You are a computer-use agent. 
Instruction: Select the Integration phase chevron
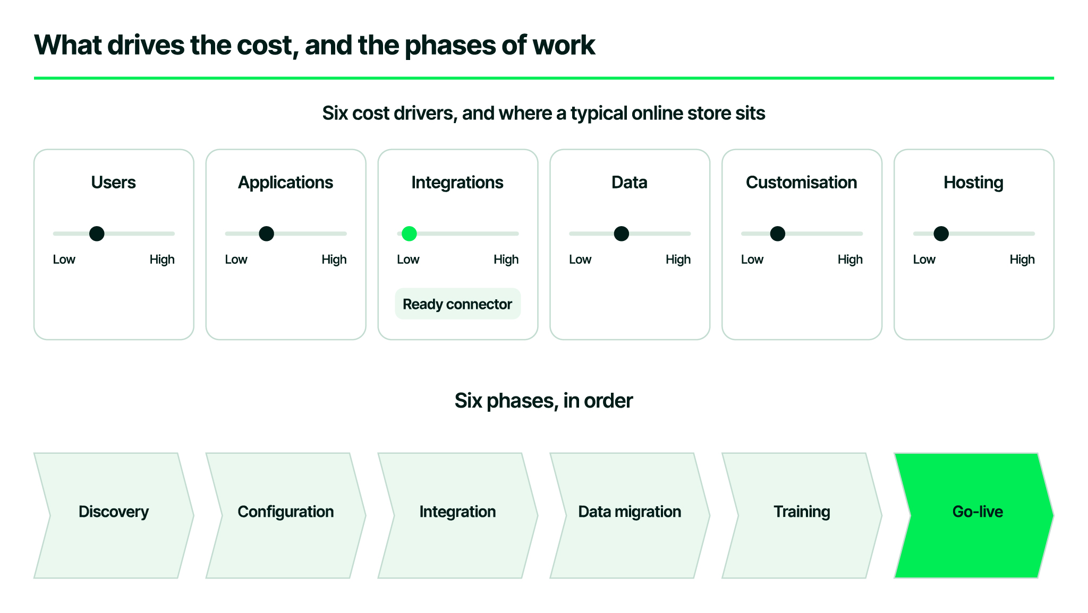pos(458,515)
